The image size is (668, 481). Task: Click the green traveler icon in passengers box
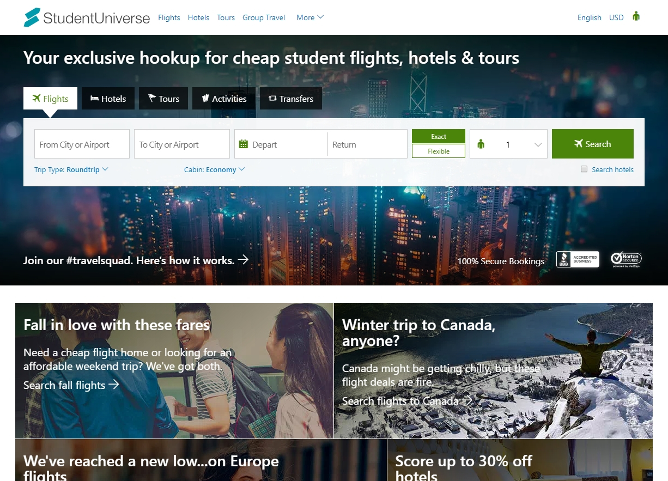click(x=481, y=144)
